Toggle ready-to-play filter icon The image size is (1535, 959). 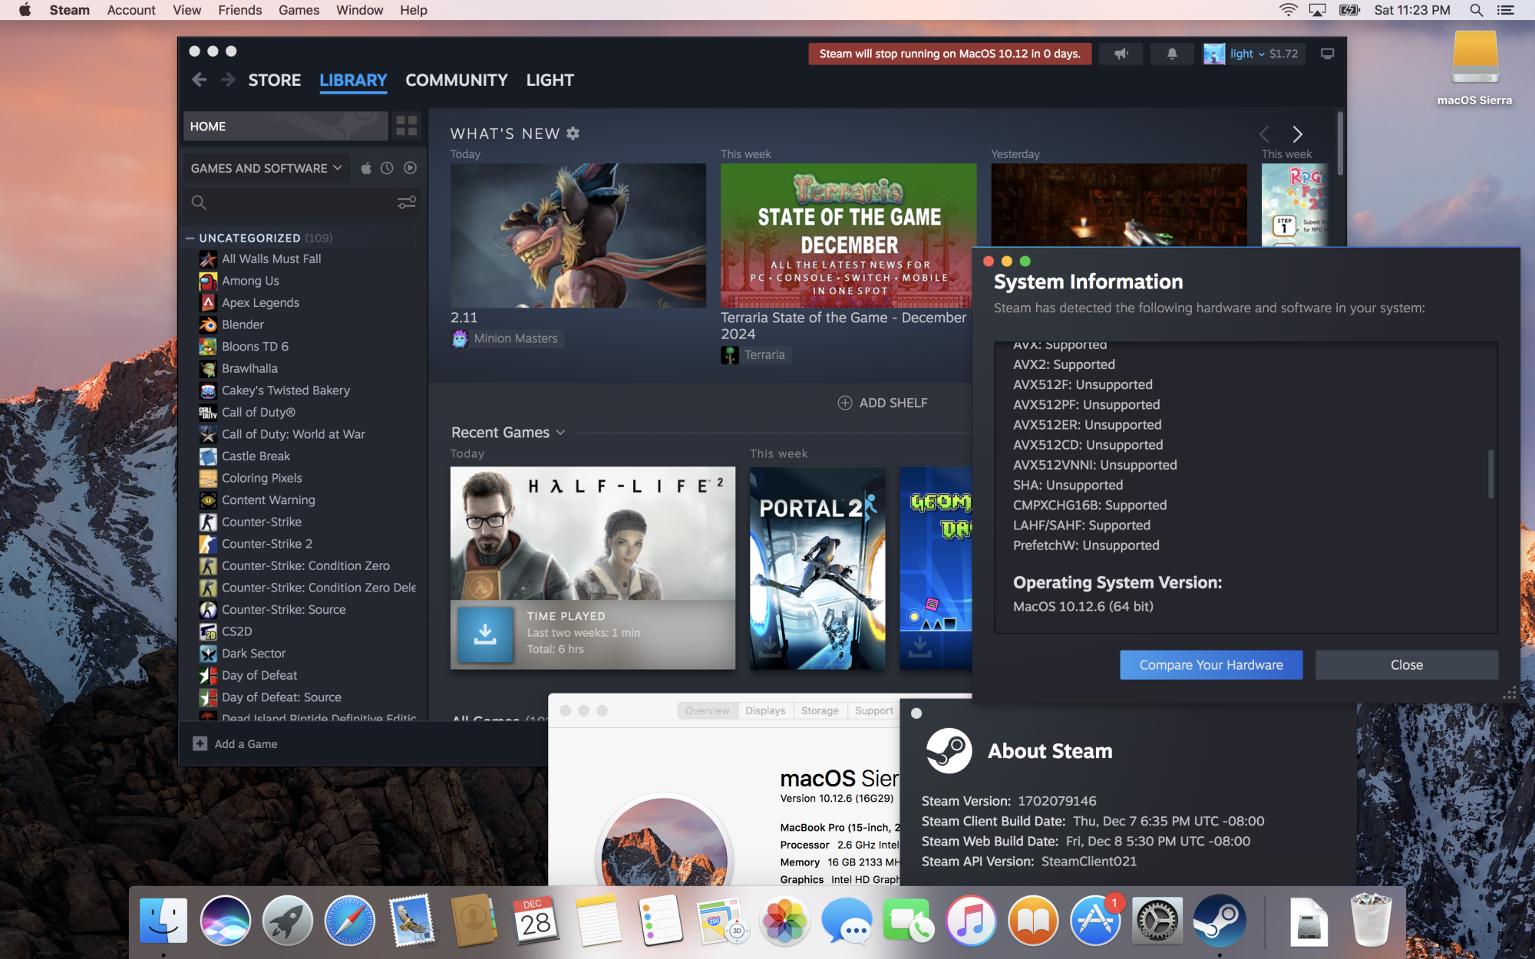[x=411, y=168]
